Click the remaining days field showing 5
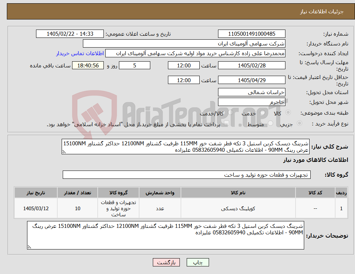 pyautogui.click(x=134, y=66)
